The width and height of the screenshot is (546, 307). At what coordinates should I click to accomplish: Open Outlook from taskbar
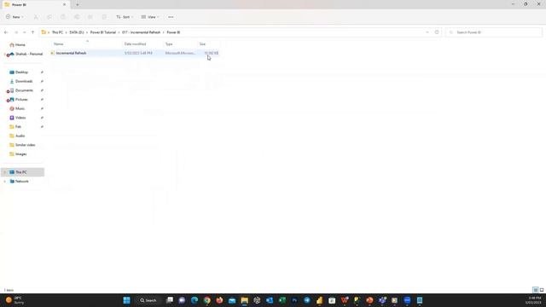pyautogui.click(x=270, y=300)
